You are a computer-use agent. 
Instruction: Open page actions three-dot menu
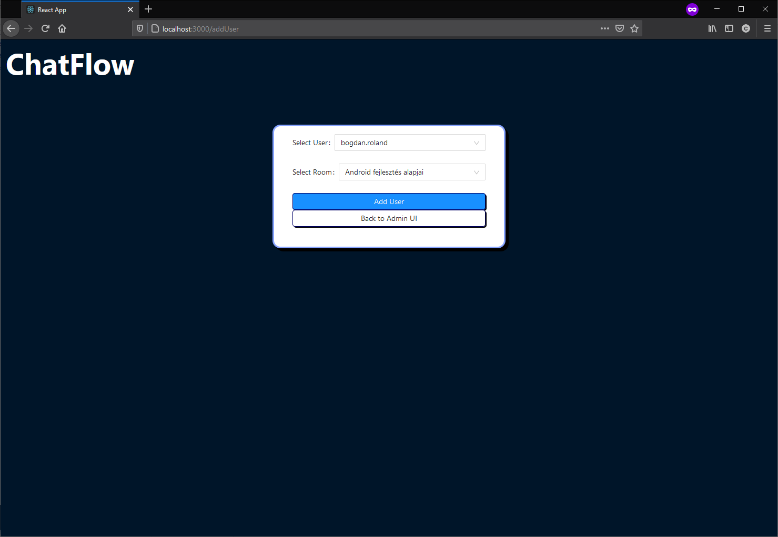[x=605, y=28]
